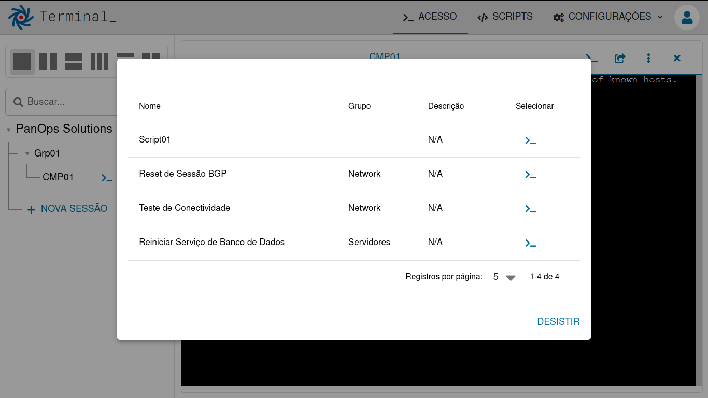This screenshot has height=398, width=708.
Task: Select the three column layout icon
Action: pyautogui.click(x=100, y=62)
